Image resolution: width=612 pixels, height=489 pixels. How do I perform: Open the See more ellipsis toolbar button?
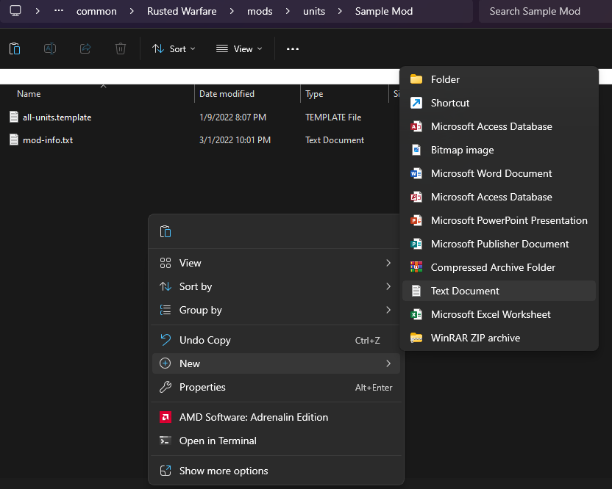pos(293,49)
